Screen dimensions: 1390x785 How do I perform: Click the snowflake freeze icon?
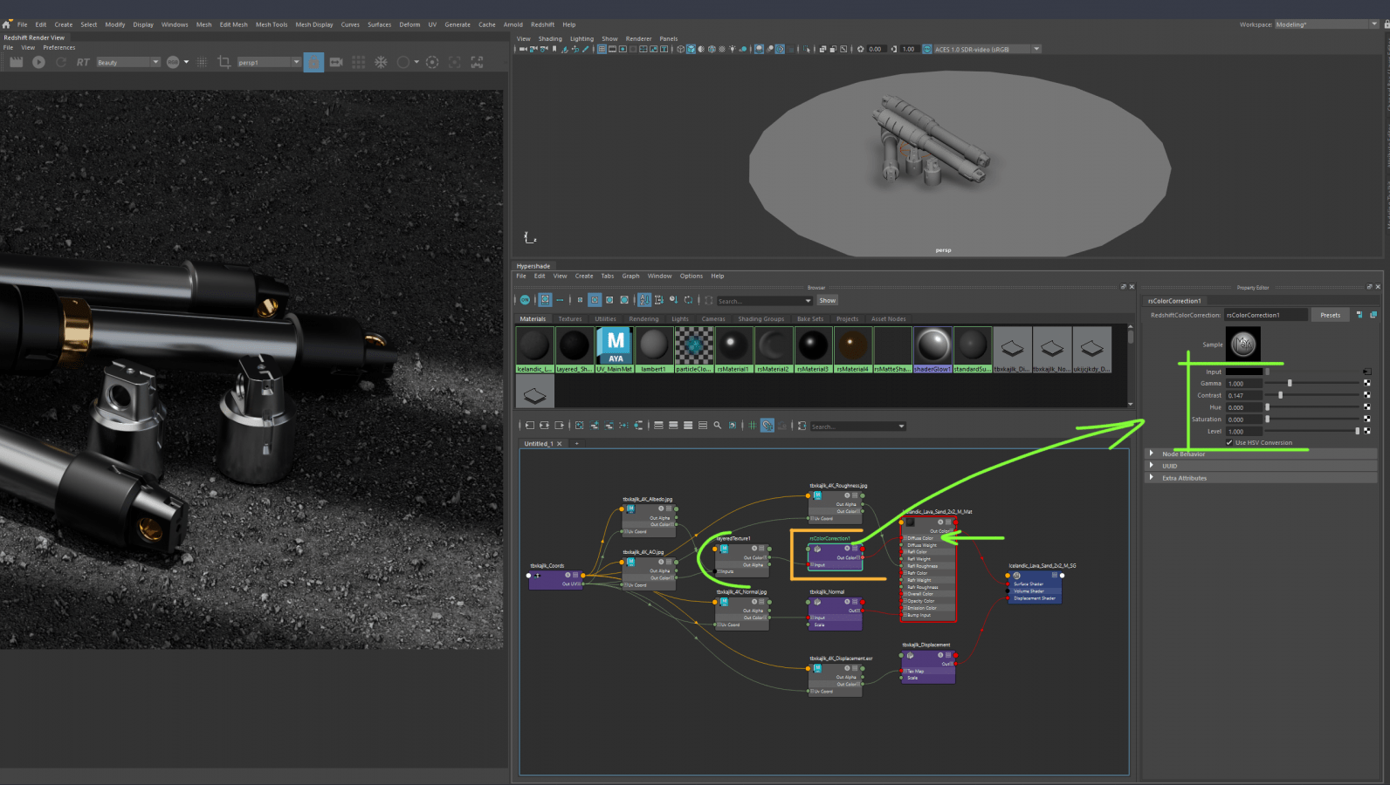(x=381, y=62)
